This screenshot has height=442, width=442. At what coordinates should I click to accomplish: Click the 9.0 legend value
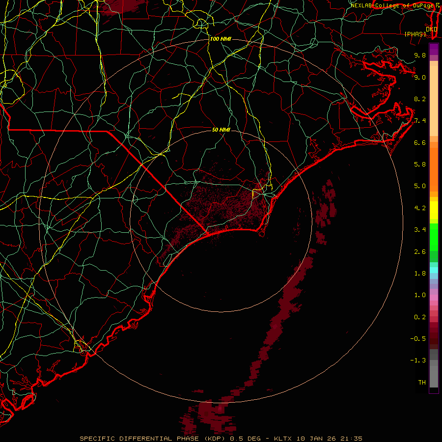point(420,77)
